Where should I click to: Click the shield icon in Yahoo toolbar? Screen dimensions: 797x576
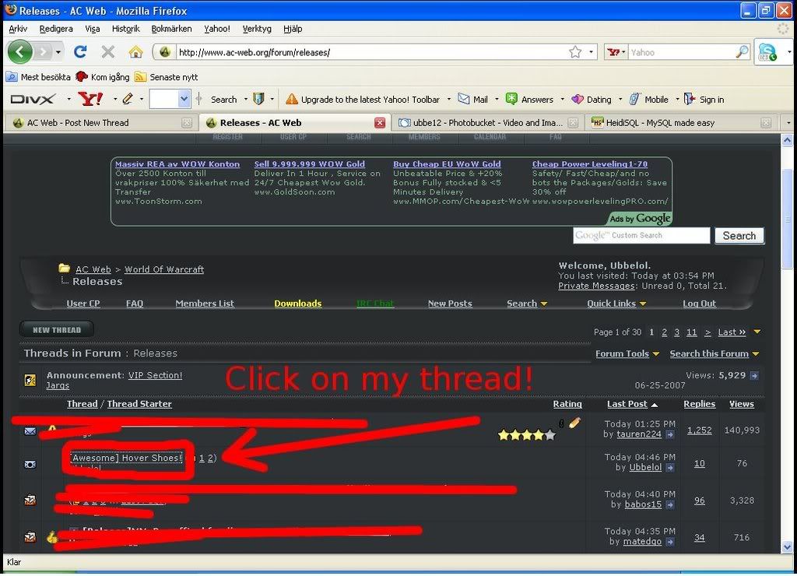[x=258, y=99]
